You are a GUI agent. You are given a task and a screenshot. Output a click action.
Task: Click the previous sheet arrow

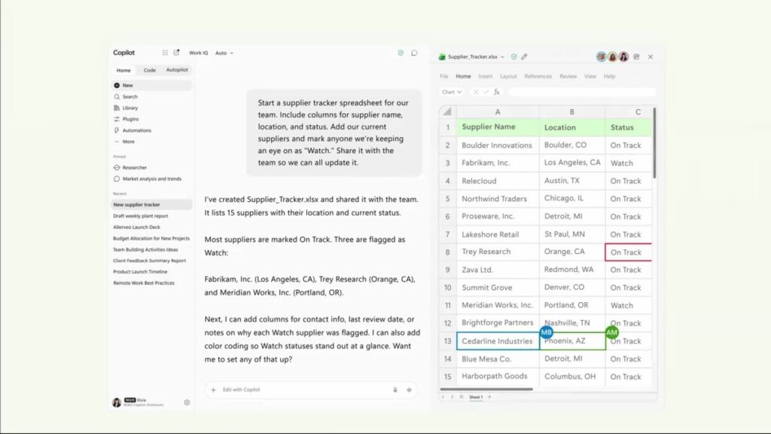click(443, 396)
